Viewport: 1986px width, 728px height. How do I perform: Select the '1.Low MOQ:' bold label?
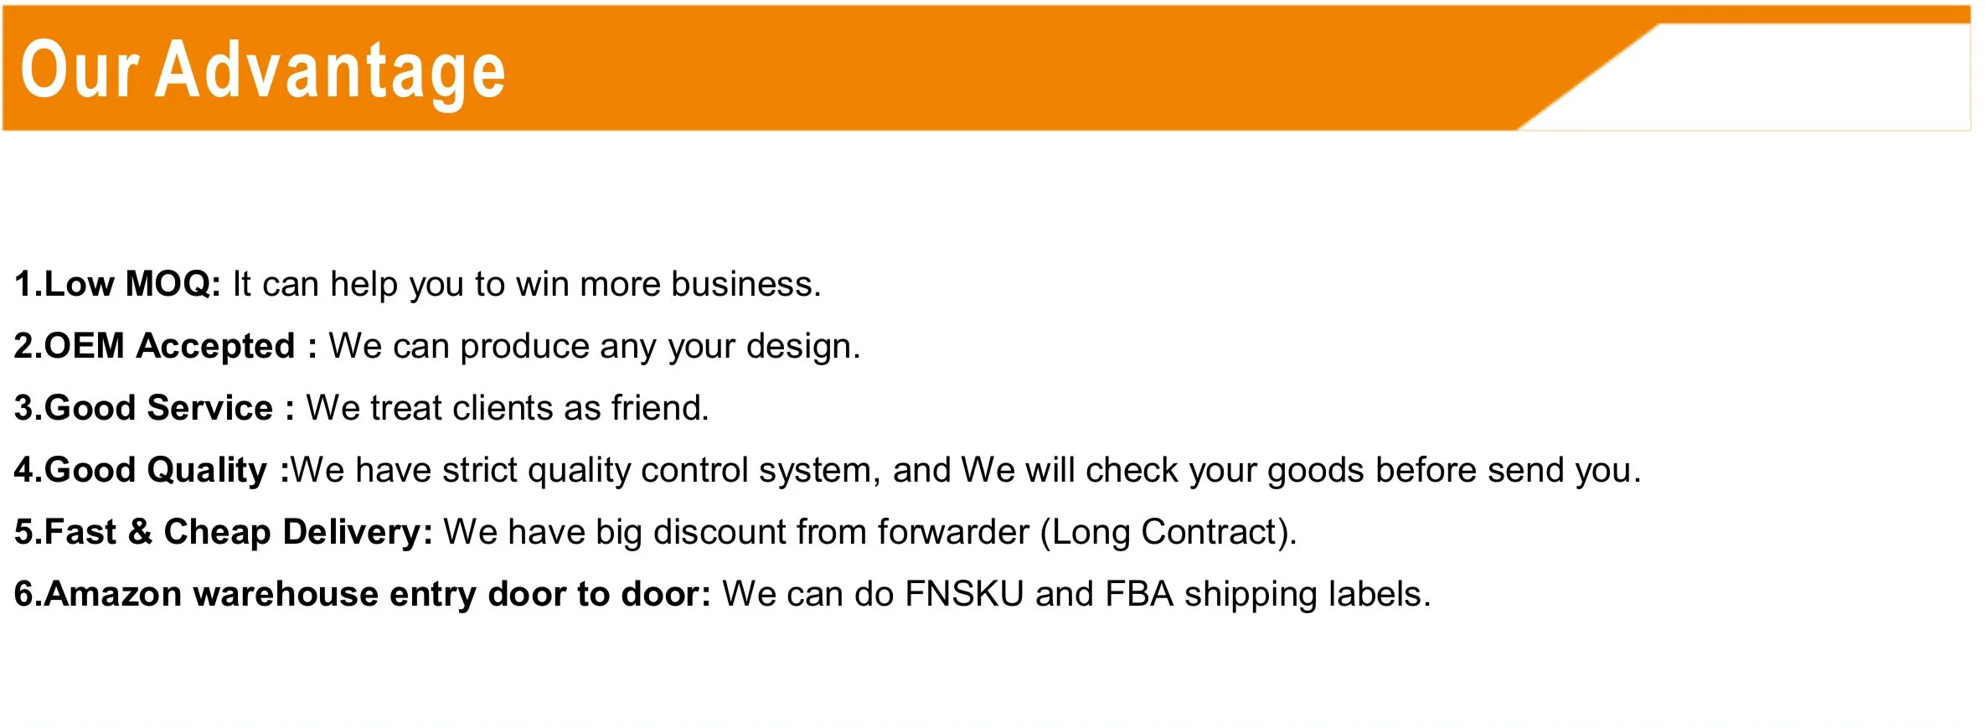[117, 284]
